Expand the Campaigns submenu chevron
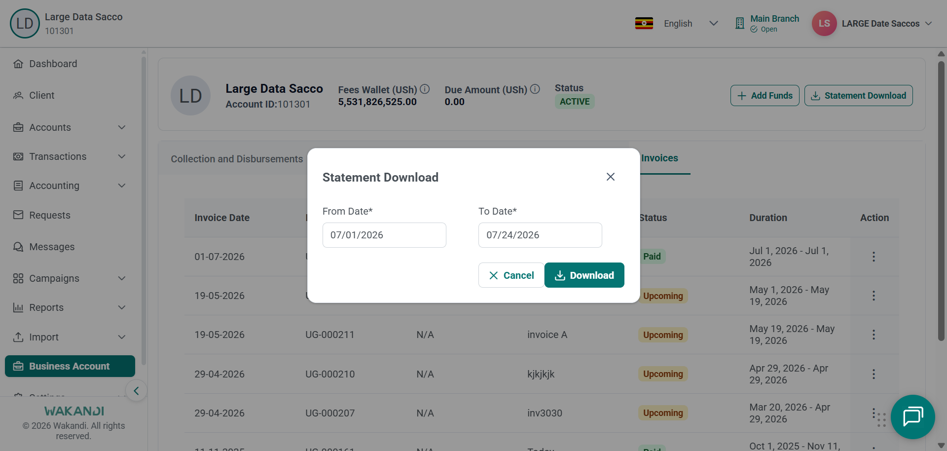 click(x=122, y=278)
